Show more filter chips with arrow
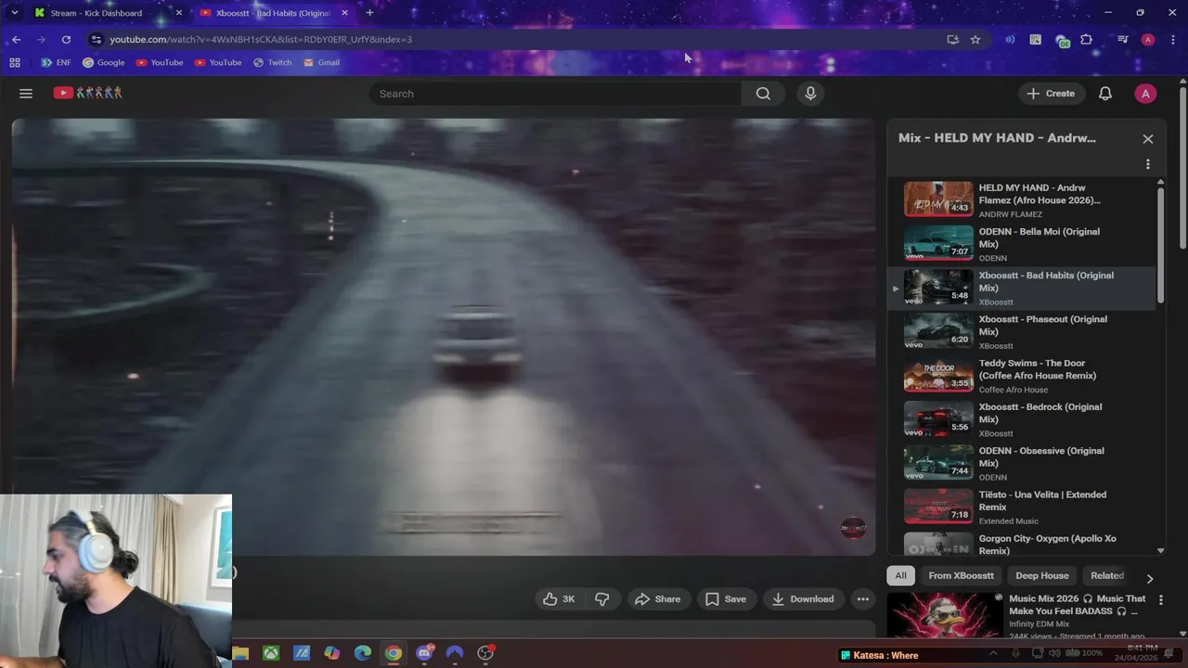The height and width of the screenshot is (668, 1188). [1149, 578]
